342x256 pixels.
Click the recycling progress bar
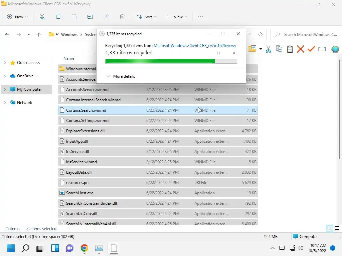coord(171,61)
